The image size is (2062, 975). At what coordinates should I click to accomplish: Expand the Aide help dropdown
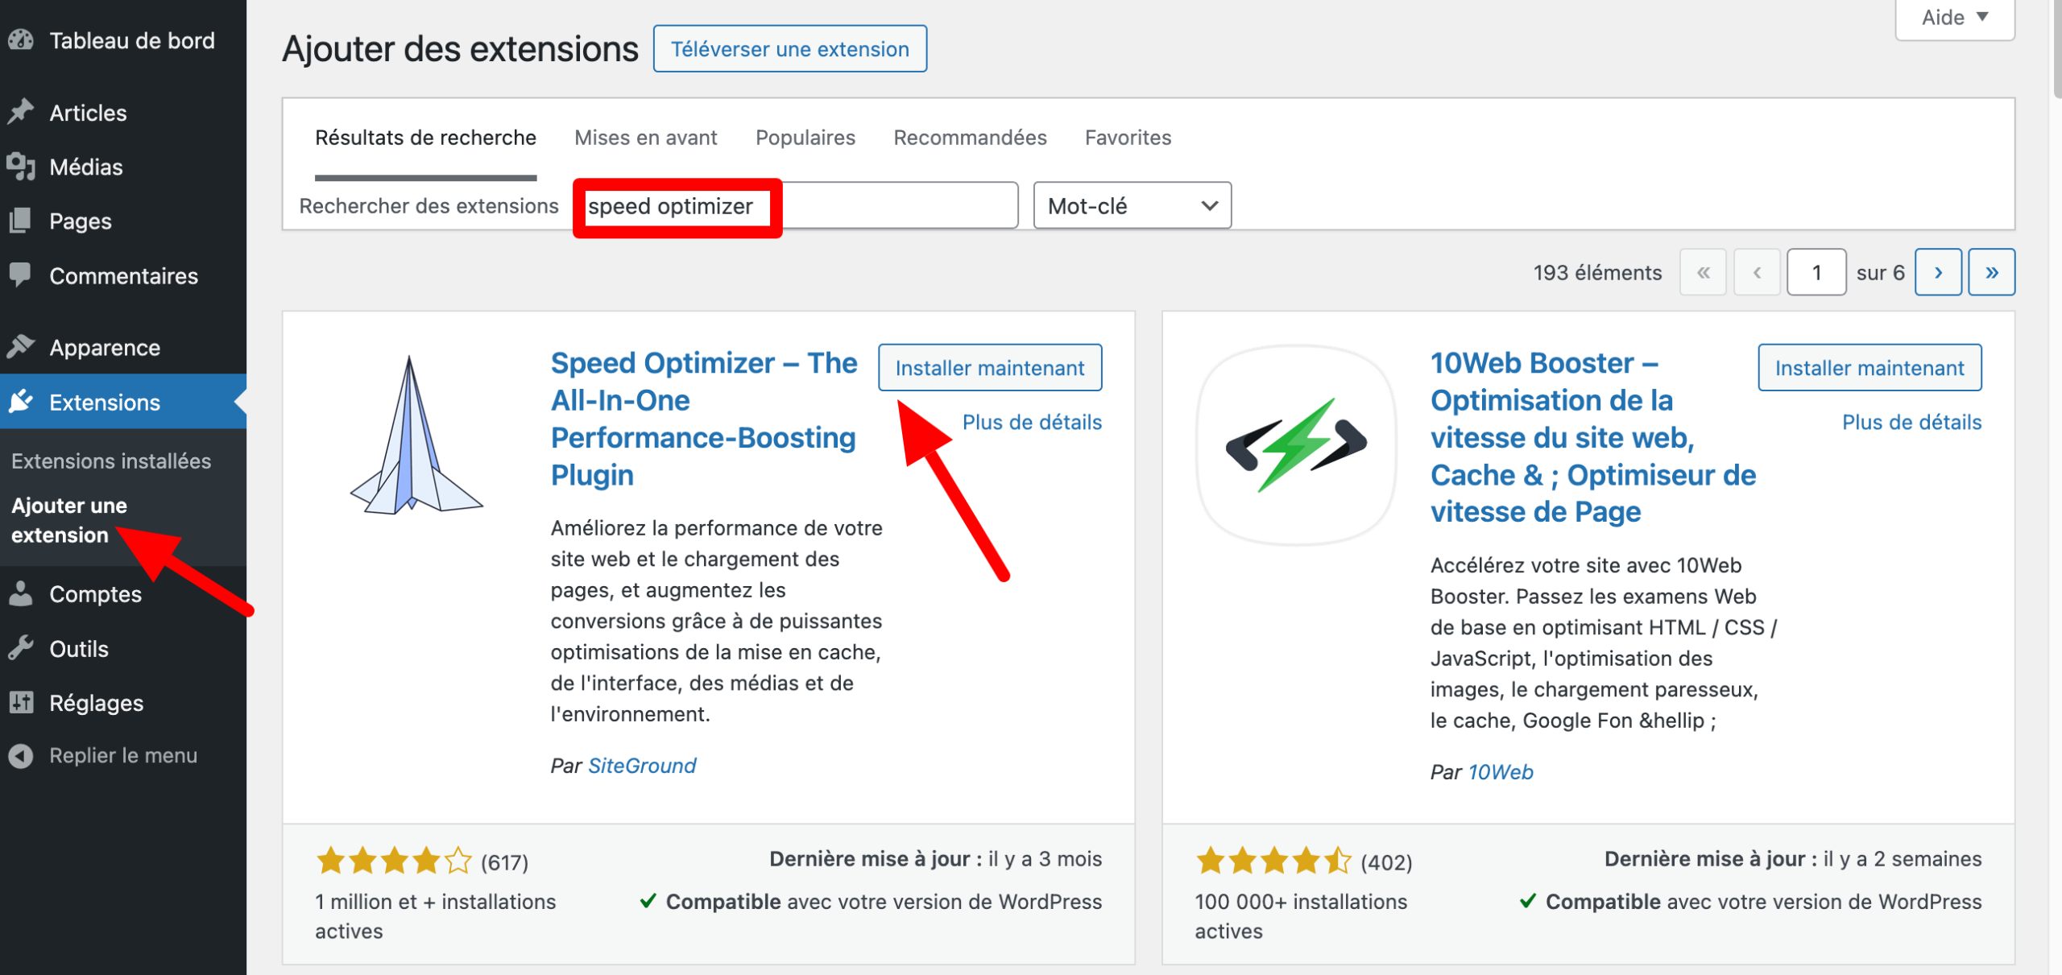point(1955,18)
